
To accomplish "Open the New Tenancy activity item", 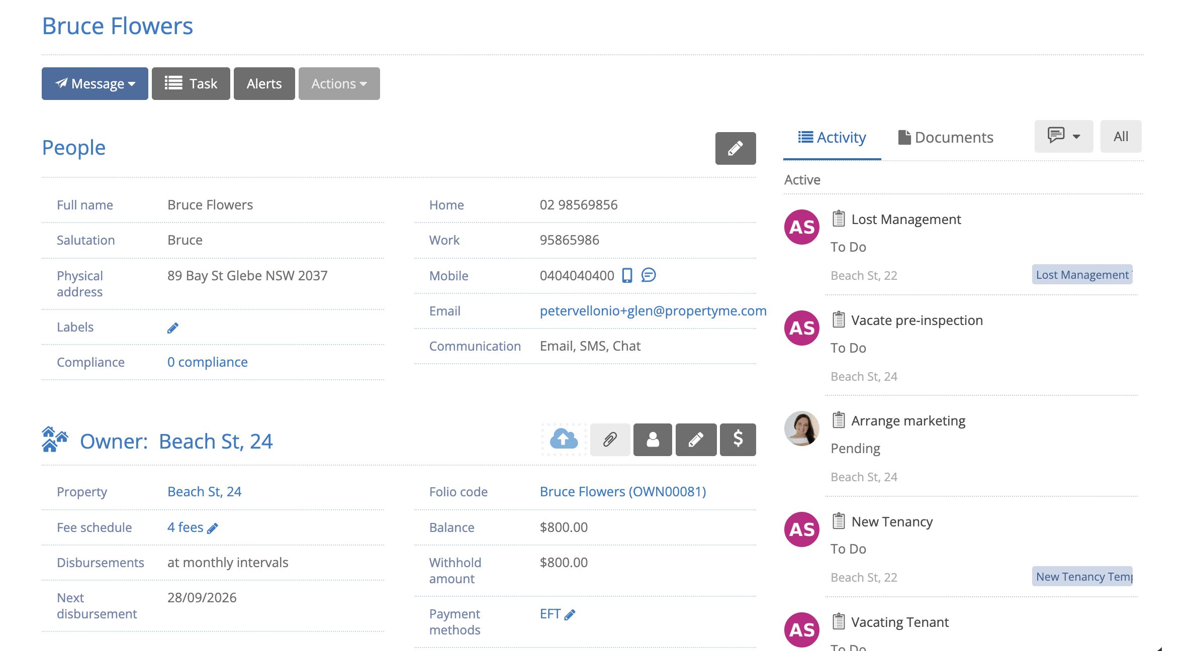I will point(892,522).
